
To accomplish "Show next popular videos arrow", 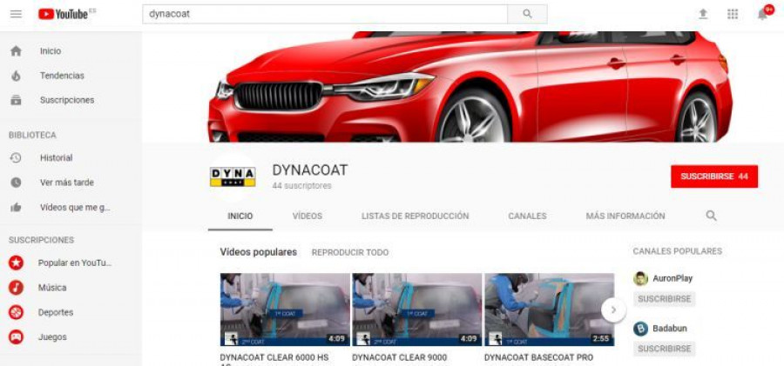I will coord(613,310).
